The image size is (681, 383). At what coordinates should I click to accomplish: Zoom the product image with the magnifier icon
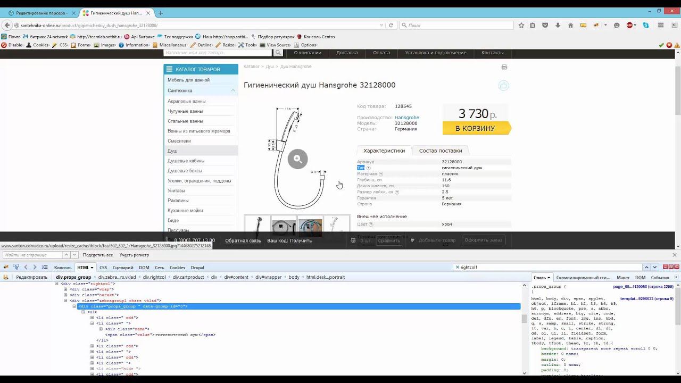tap(297, 159)
